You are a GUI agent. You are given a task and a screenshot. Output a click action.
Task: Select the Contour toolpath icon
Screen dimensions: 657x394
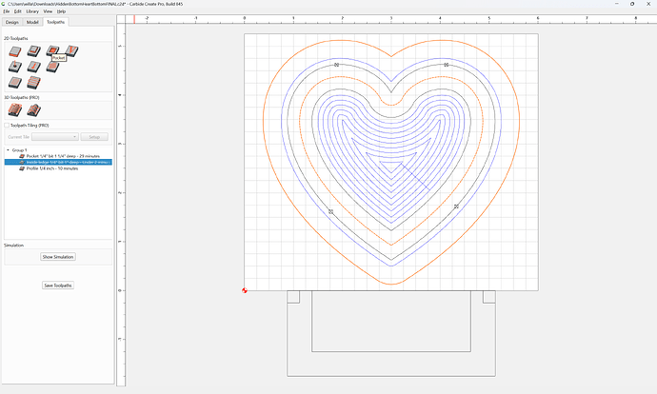tap(14, 51)
